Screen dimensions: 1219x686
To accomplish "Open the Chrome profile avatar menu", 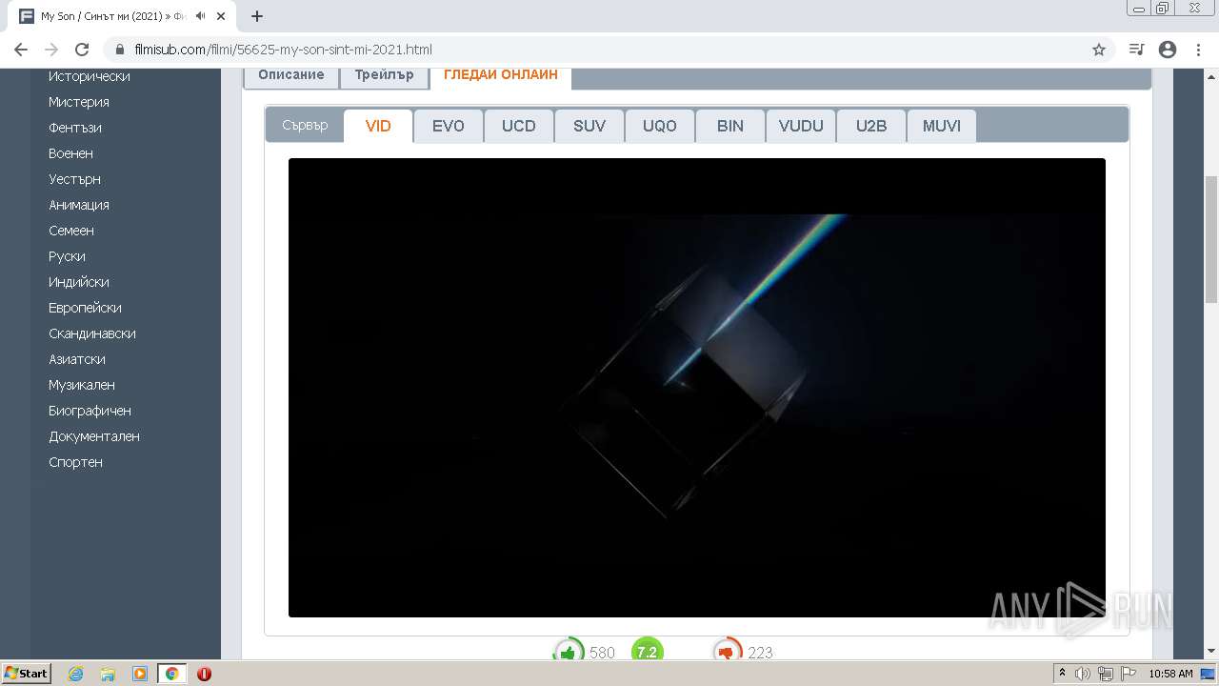I will [1168, 50].
